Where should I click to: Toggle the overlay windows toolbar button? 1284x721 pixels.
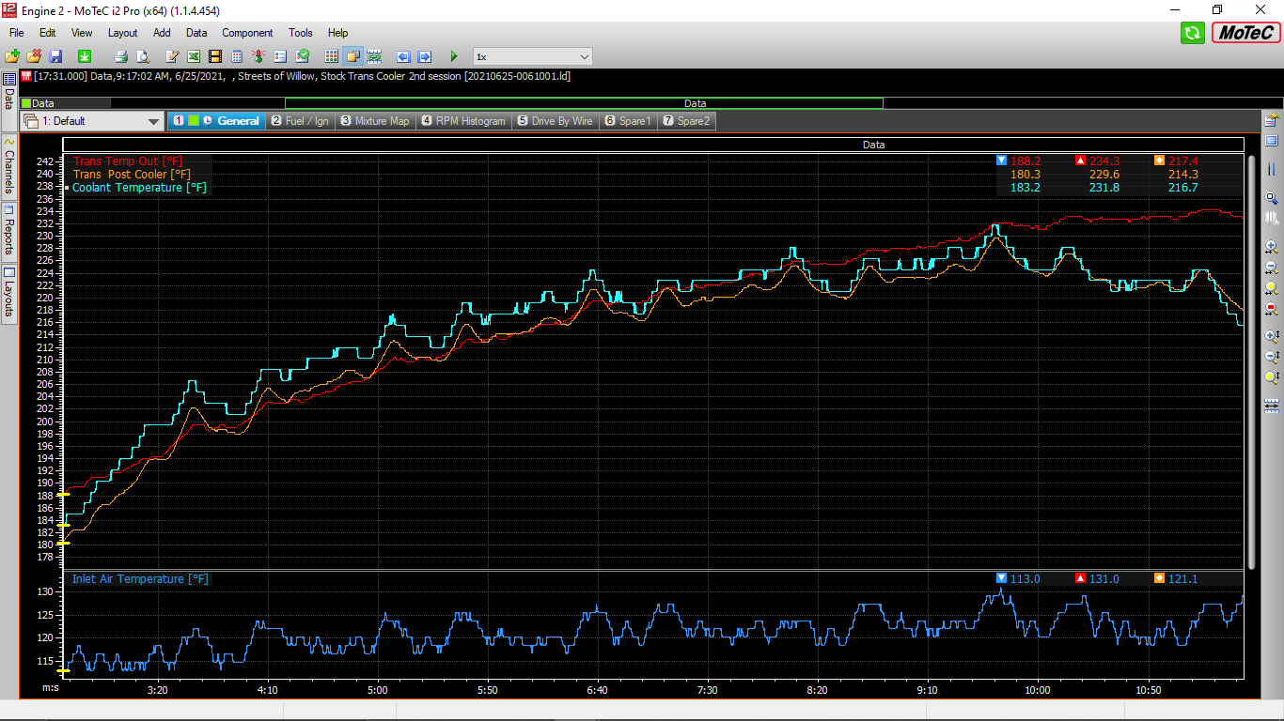point(352,57)
